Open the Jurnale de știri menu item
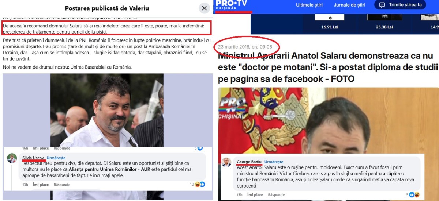The width and height of the screenshot is (439, 201). (x=349, y=5)
